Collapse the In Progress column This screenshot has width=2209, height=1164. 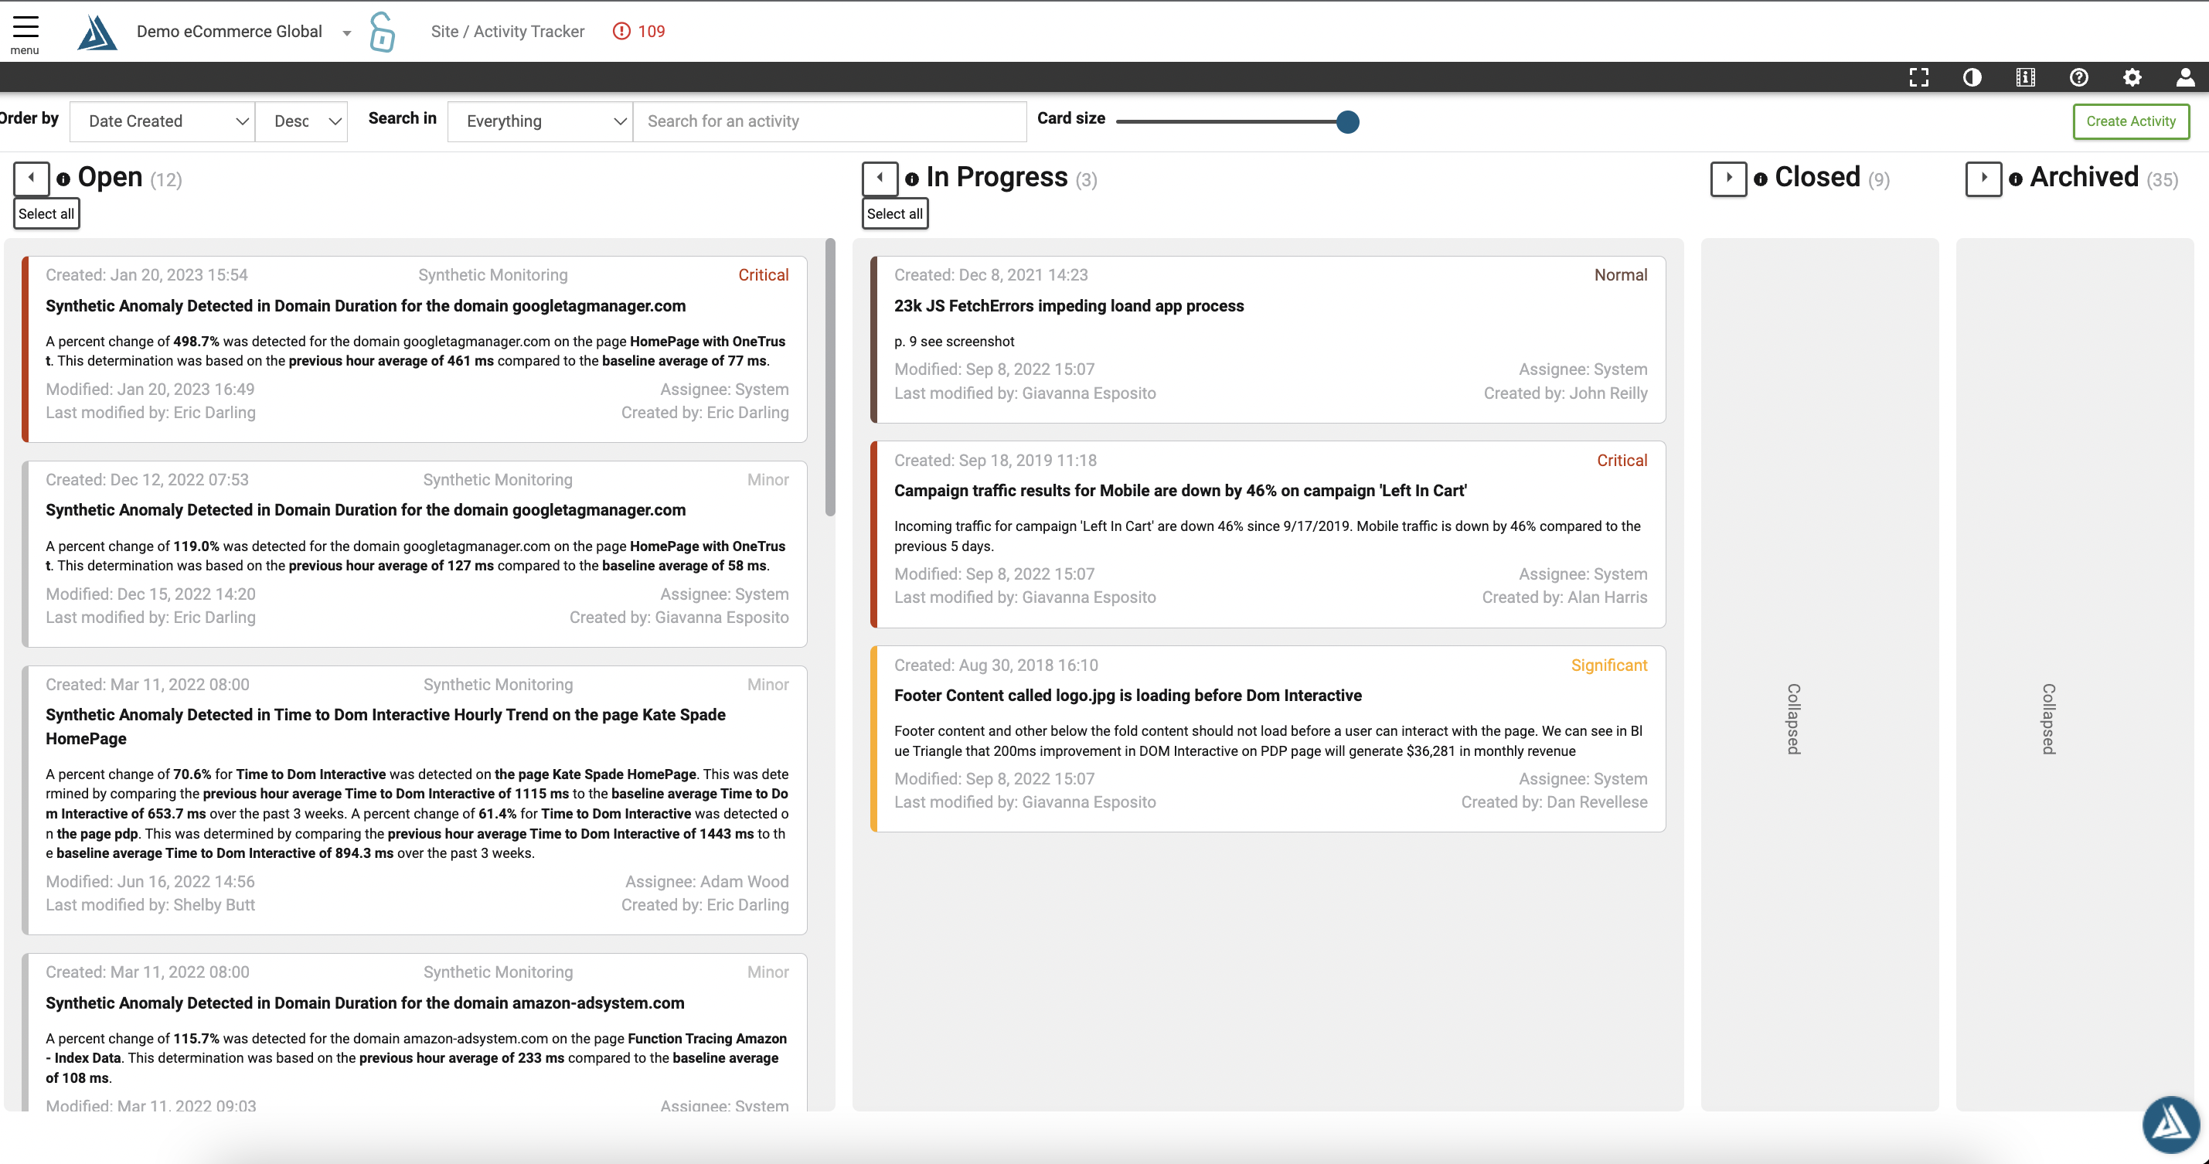(880, 179)
